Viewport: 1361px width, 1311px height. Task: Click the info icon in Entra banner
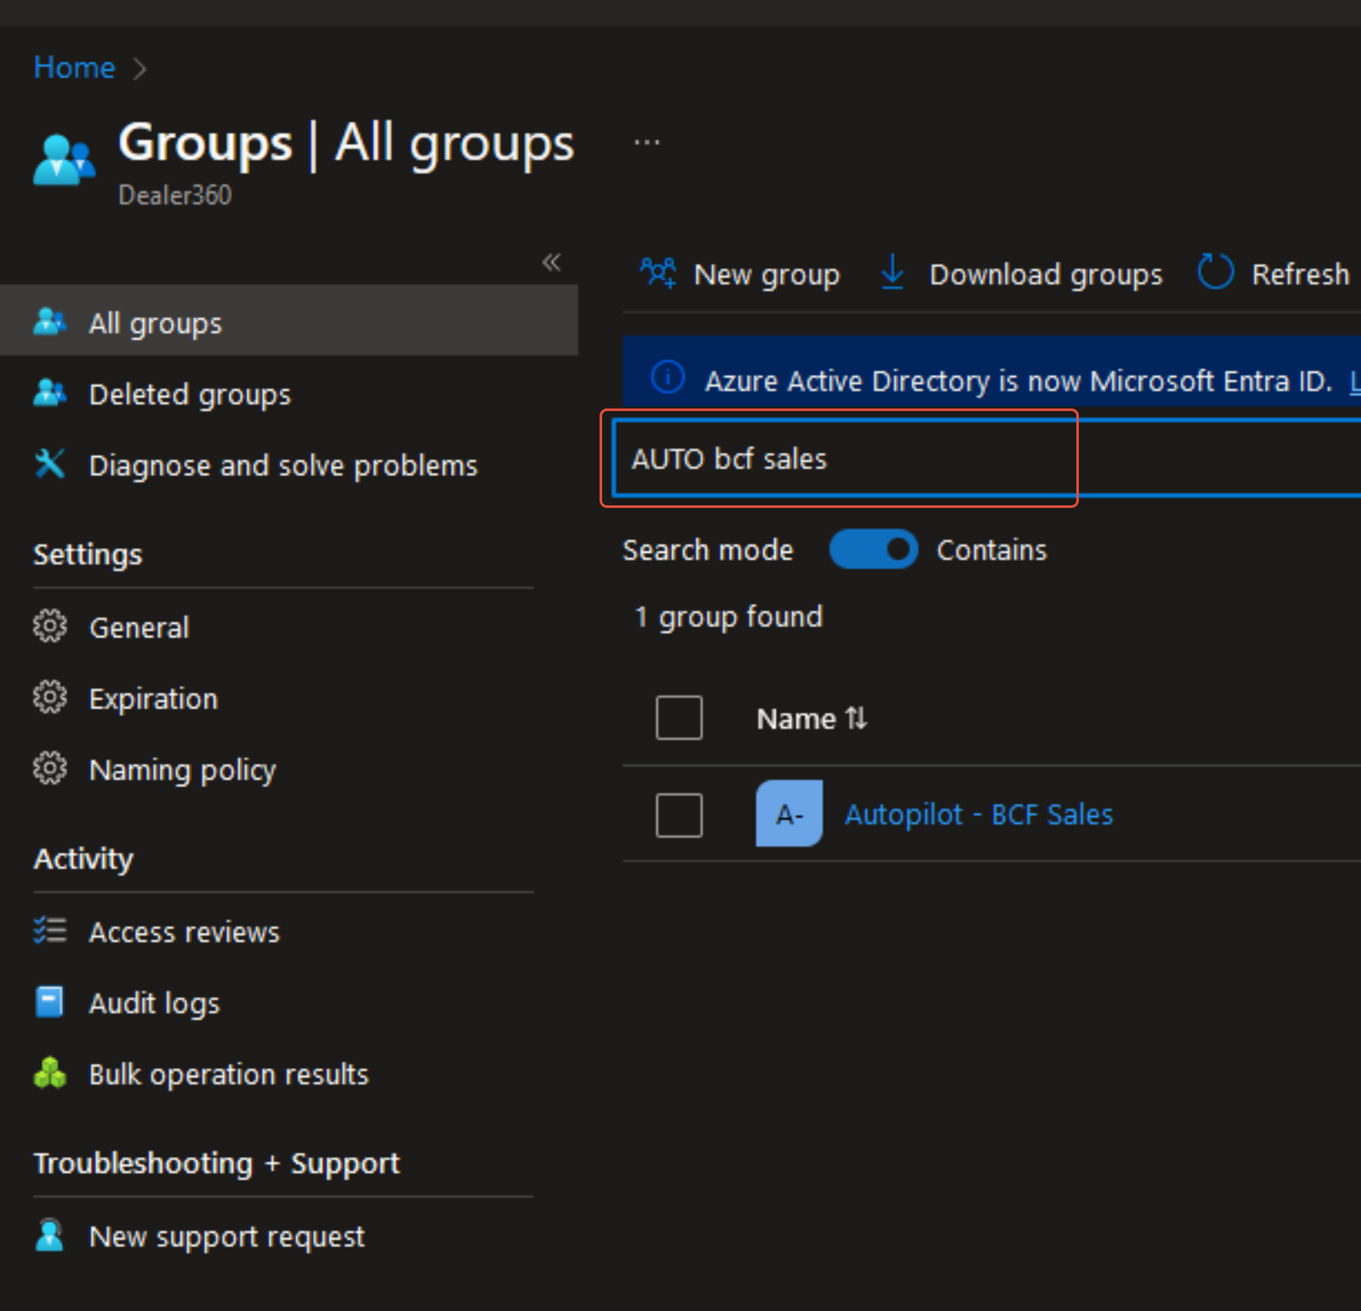(x=668, y=378)
